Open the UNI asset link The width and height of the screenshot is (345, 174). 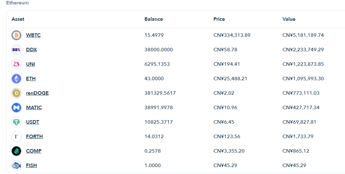coord(30,64)
